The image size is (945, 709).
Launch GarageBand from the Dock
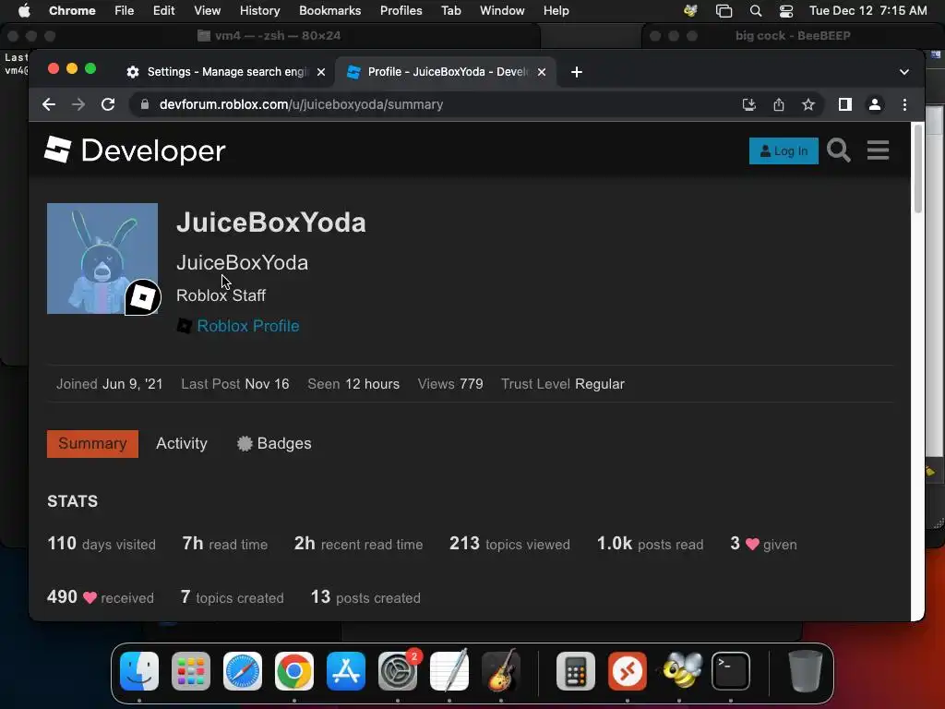pos(501,671)
